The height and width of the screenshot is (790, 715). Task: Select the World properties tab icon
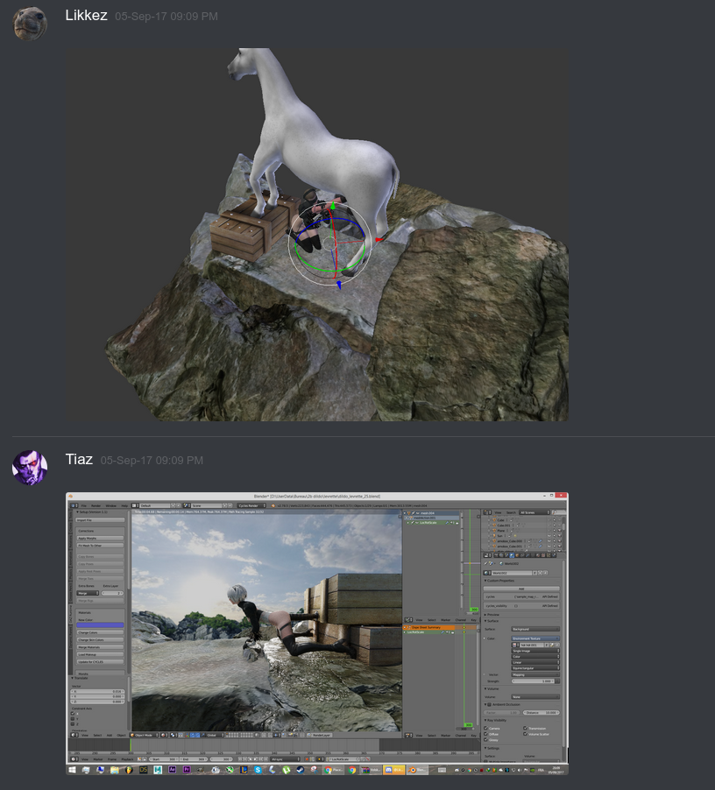(512, 555)
